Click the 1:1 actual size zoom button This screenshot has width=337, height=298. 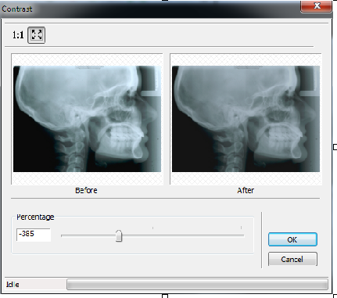pyautogui.click(x=18, y=34)
